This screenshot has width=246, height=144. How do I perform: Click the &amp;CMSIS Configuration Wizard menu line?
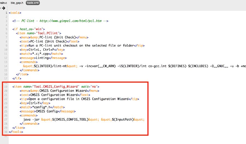59,91
